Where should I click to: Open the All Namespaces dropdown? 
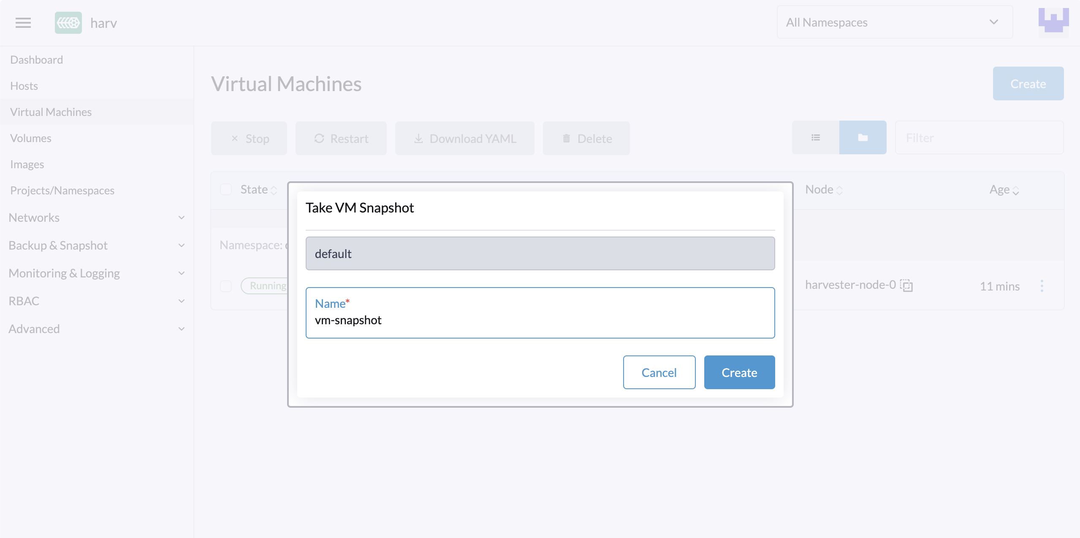click(894, 22)
